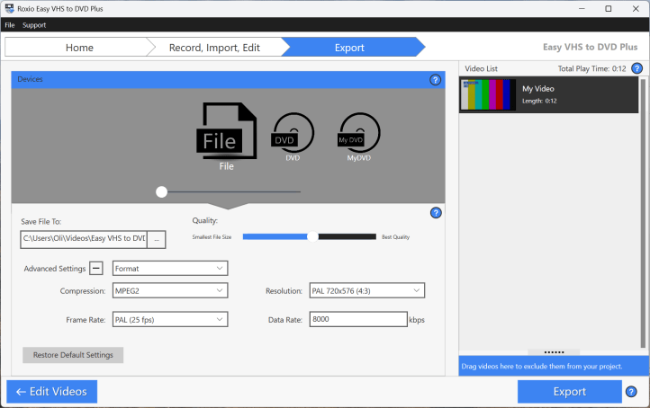Select My Video thumbnail in Video List

tap(488, 94)
